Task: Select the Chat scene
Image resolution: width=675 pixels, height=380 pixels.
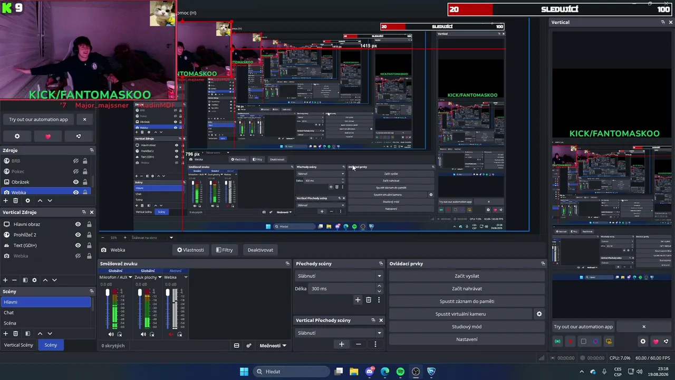Action: point(46,312)
